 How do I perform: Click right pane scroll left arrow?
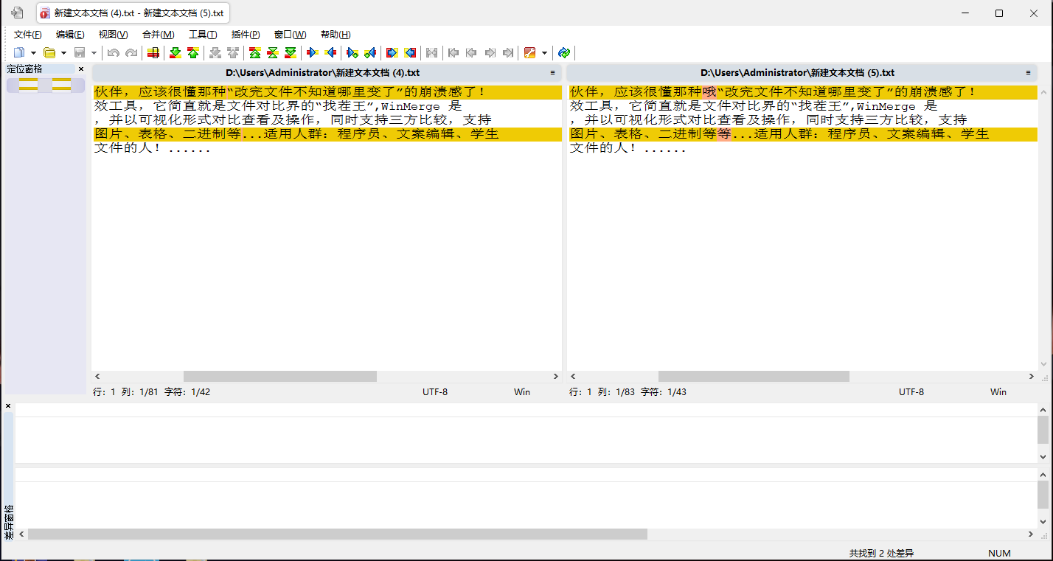pyautogui.click(x=573, y=376)
